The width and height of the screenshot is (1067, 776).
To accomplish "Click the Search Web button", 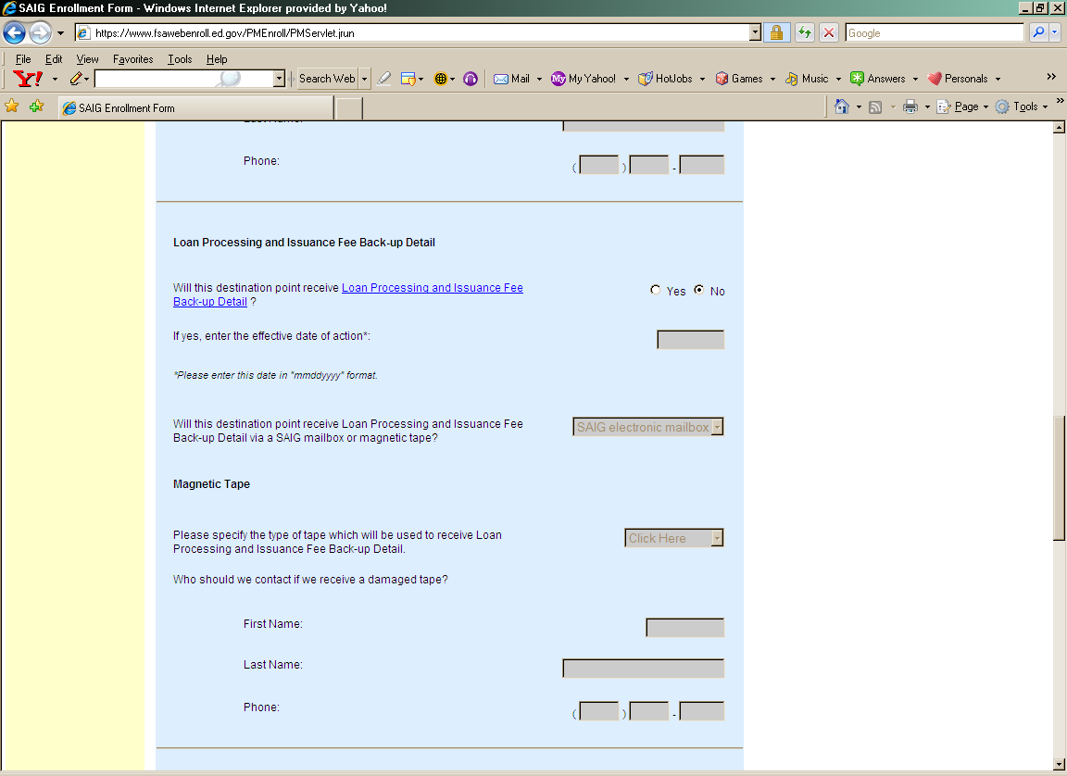I will (x=326, y=79).
